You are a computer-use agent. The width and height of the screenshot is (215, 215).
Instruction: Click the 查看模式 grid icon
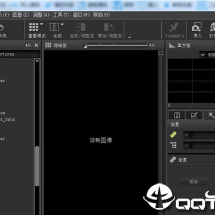(x=33, y=27)
